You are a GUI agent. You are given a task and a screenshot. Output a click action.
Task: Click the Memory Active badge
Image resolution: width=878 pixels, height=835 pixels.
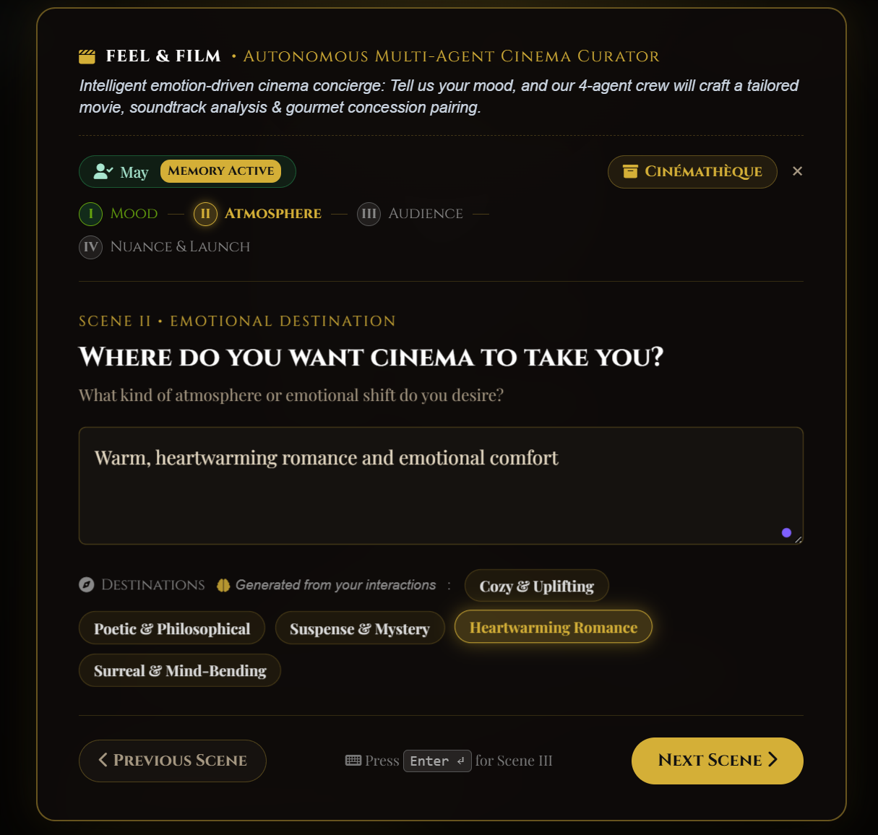[220, 171]
